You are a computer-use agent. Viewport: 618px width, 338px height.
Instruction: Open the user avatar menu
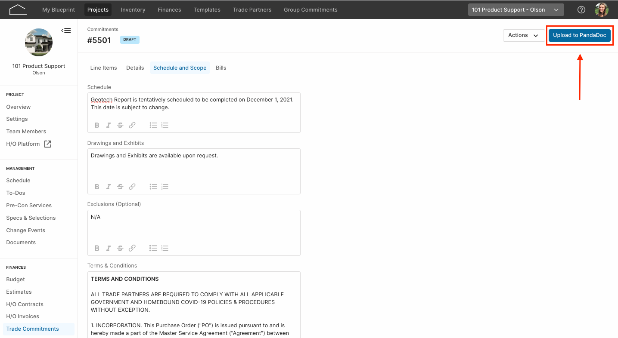point(602,9)
